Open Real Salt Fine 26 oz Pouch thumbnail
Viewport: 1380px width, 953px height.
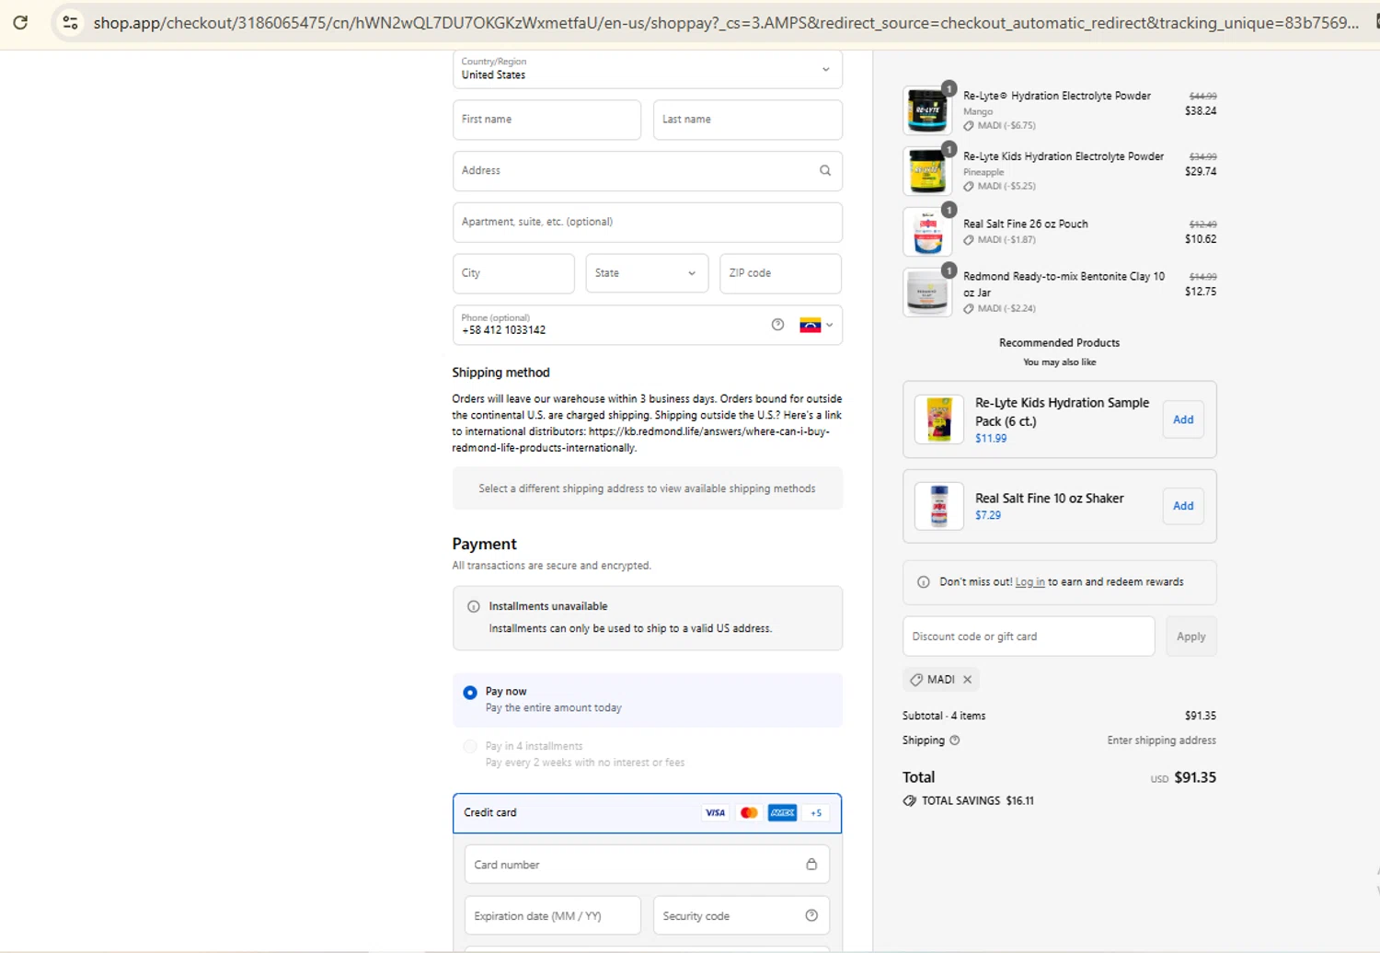coord(927,231)
